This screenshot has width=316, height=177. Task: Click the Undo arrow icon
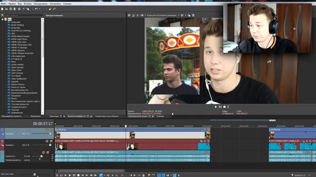coord(36,9)
